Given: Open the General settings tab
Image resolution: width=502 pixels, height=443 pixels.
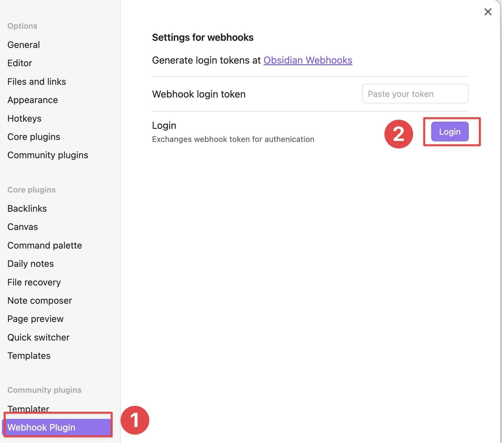Looking at the screenshot, I should click(x=23, y=45).
